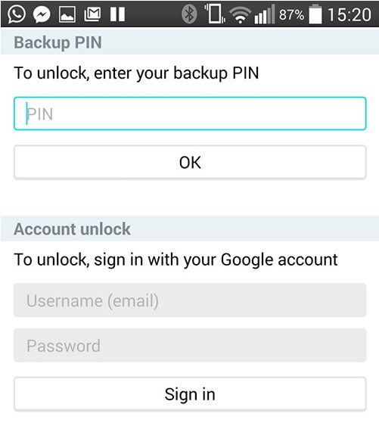Tap the battery status icon

tap(315, 14)
